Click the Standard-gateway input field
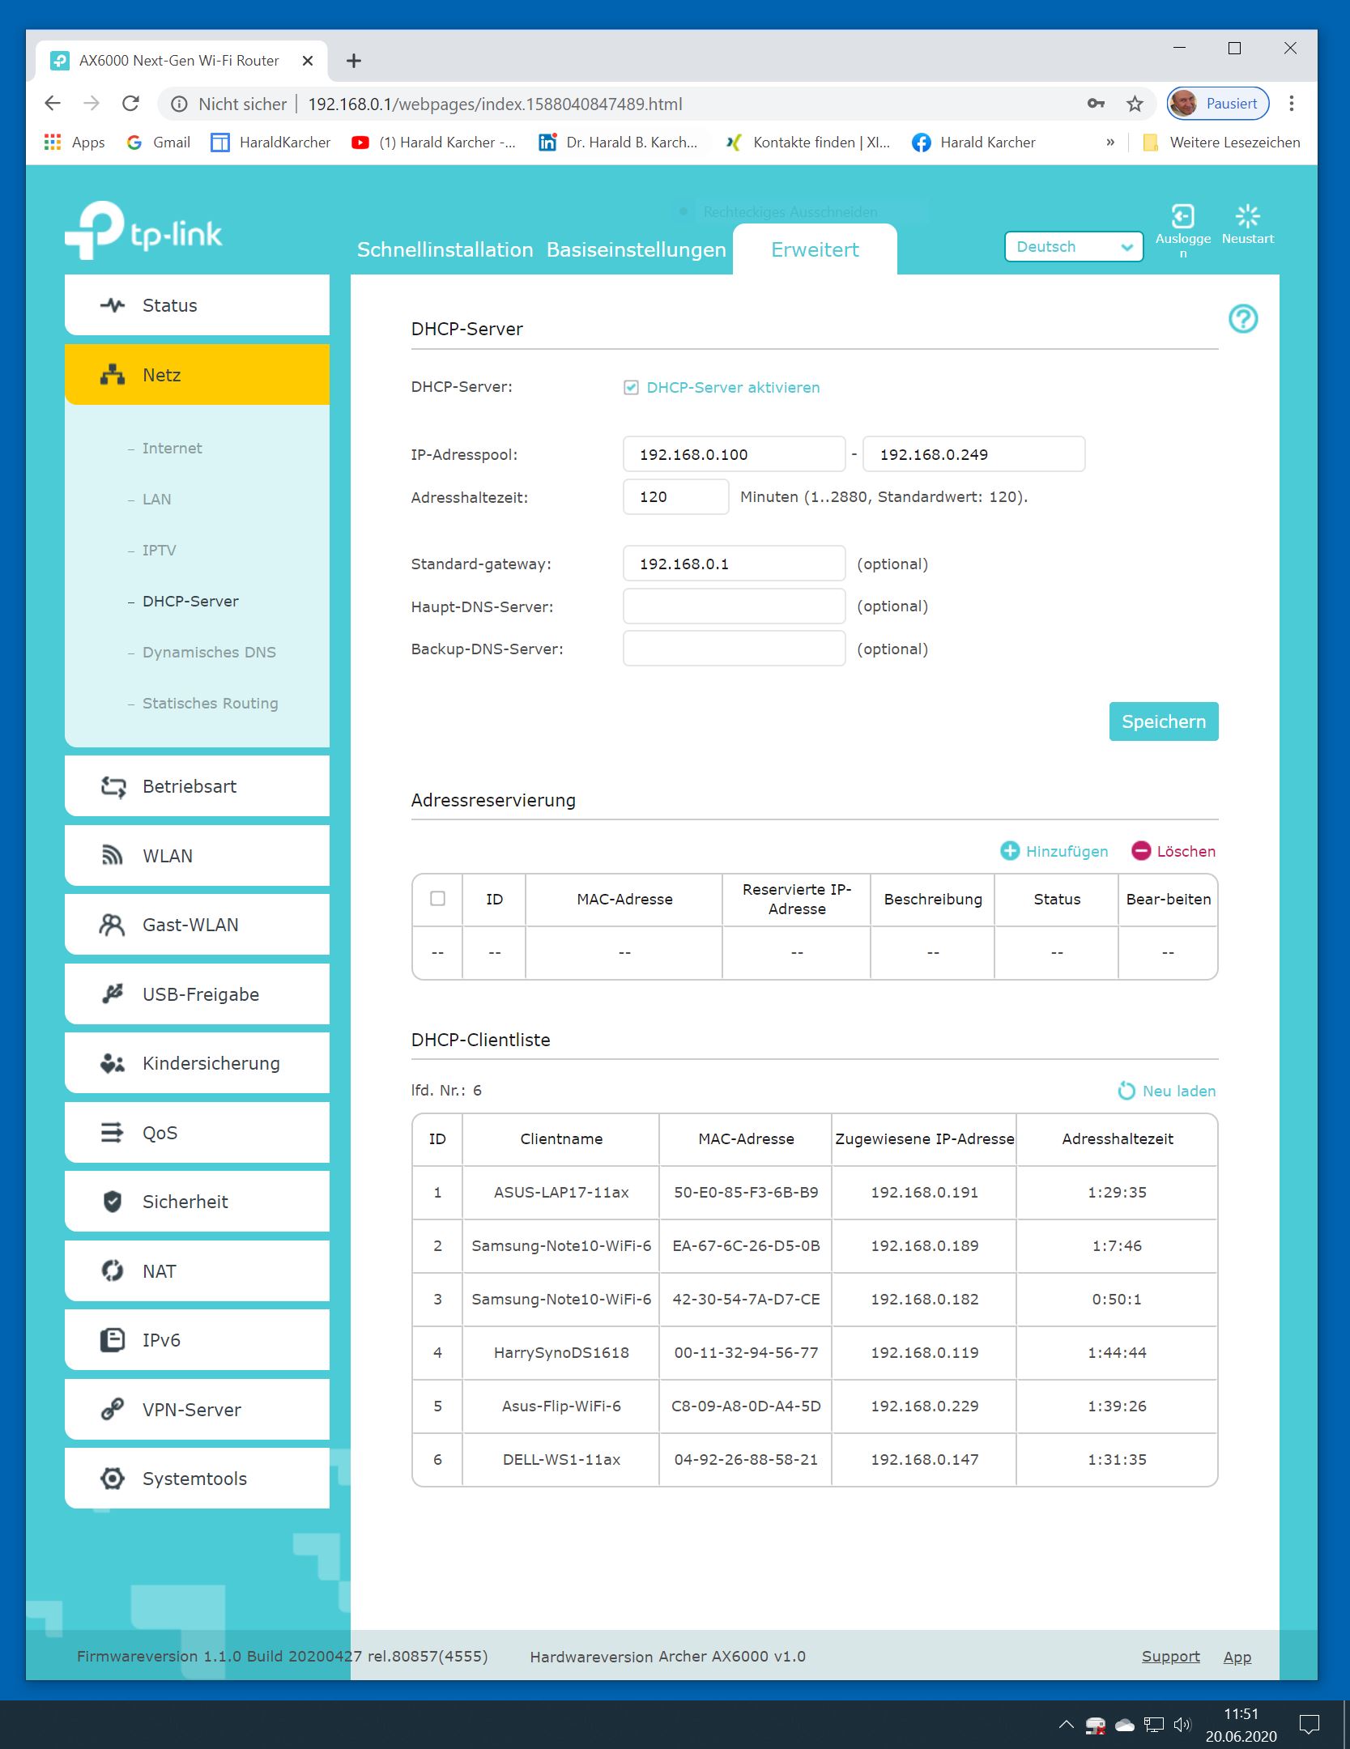The height and width of the screenshot is (1749, 1350). coord(734,564)
